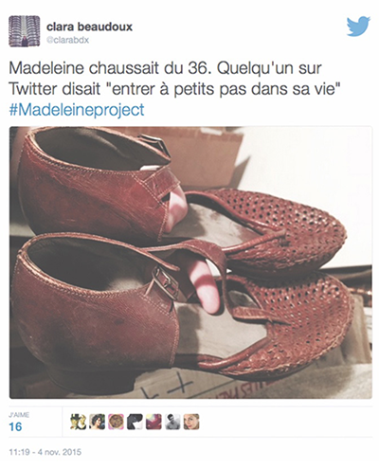Open the #Madeleineproject hashtag
This screenshot has height=470, width=379.
77,110
